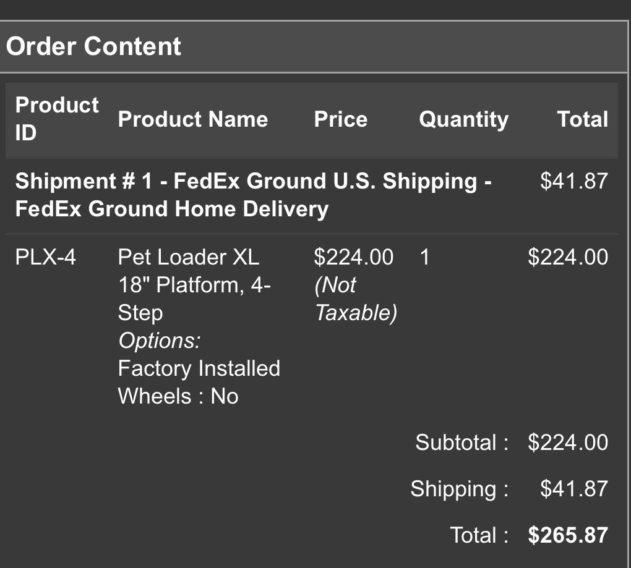Viewport: 631px width, 568px height.
Task: Click the $41.87 amount in the shipment row
Action: pyautogui.click(x=573, y=181)
